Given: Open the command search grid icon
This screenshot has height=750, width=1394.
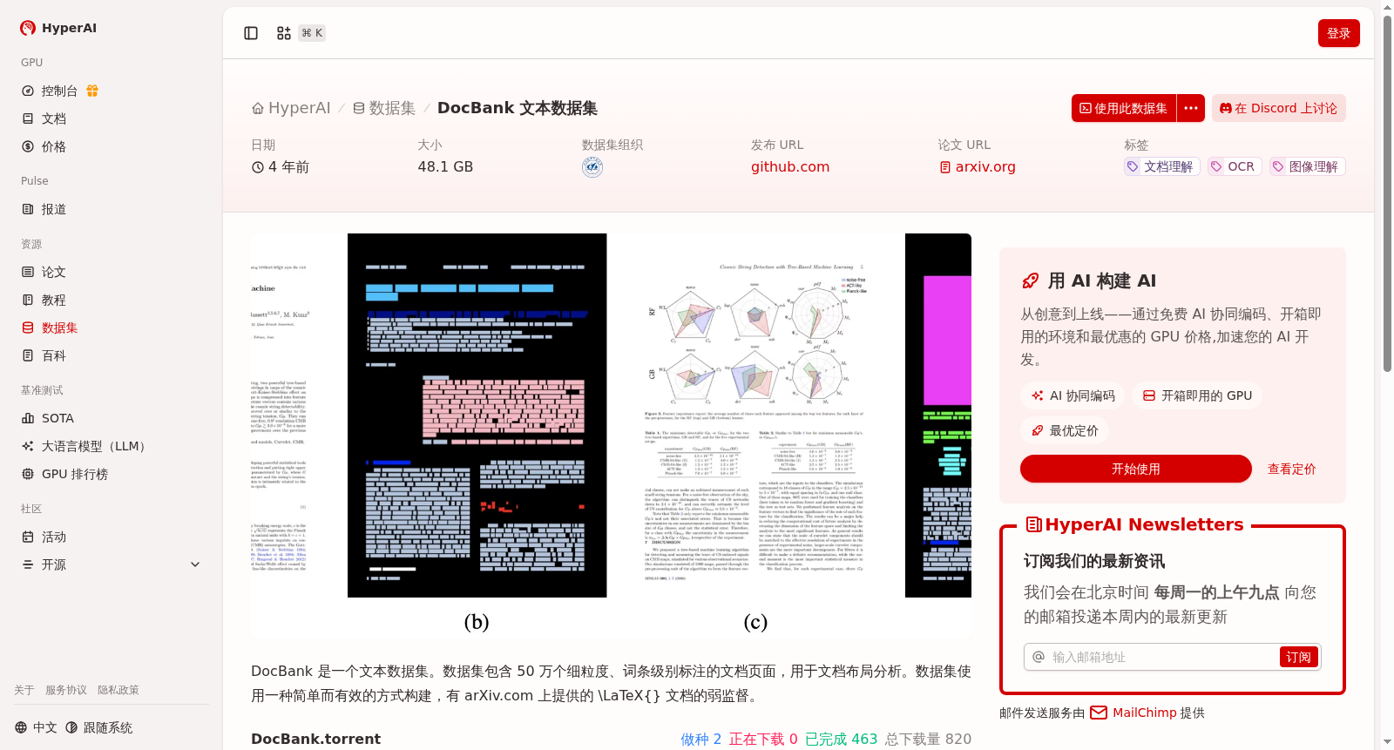Looking at the screenshot, I should tap(284, 33).
